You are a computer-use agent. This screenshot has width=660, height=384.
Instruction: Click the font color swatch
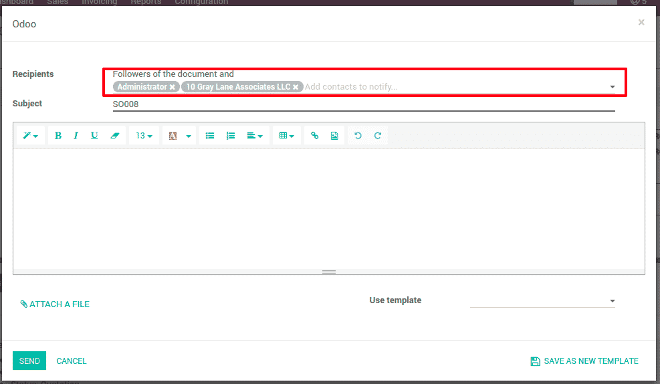coord(173,136)
